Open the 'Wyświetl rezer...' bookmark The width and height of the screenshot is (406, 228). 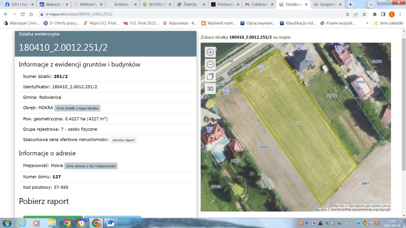(x=219, y=23)
